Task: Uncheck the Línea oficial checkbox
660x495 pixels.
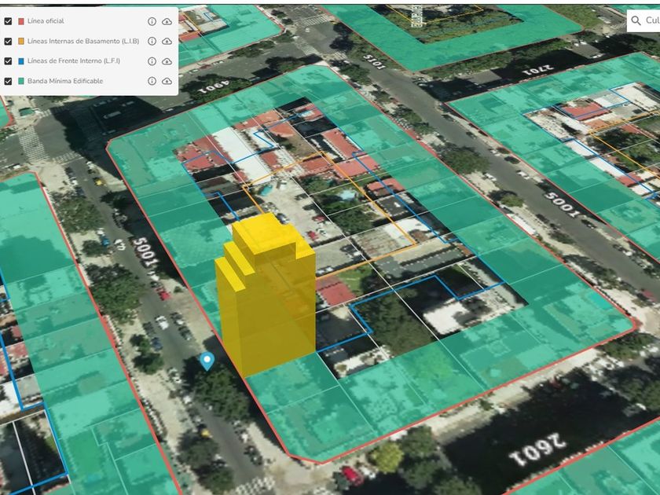Action: [x=8, y=21]
